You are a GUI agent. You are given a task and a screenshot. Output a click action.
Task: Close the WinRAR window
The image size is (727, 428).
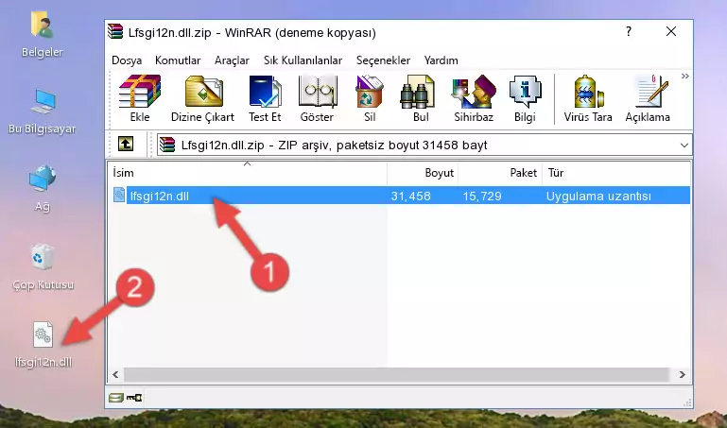pyautogui.click(x=671, y=31)
